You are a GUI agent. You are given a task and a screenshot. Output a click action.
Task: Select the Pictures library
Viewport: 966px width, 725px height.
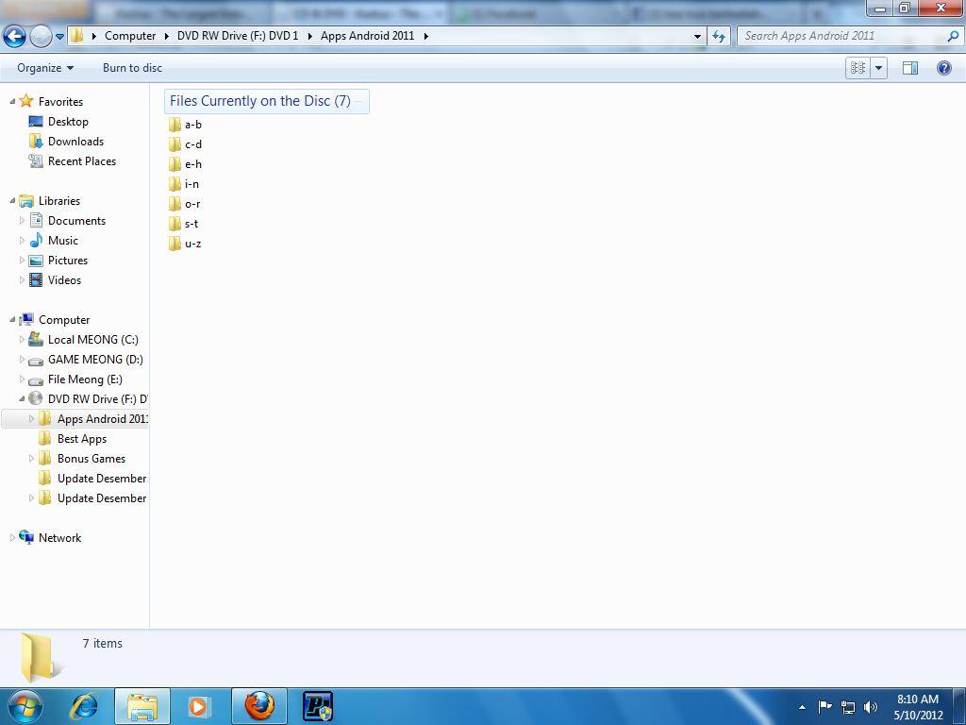[58, 261]
